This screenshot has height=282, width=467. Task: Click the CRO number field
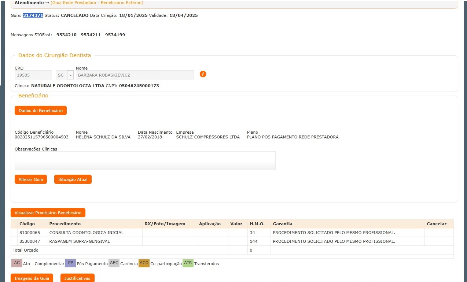33,75
